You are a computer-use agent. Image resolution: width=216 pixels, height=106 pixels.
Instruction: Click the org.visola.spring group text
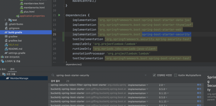[x=117, y=85]
